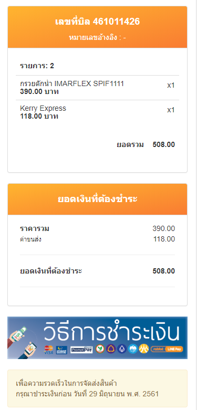The width and height of the screenshot is (197, 410).
Task: Select the green Kasikorn Bank logo
Action: tap(100, 349)
